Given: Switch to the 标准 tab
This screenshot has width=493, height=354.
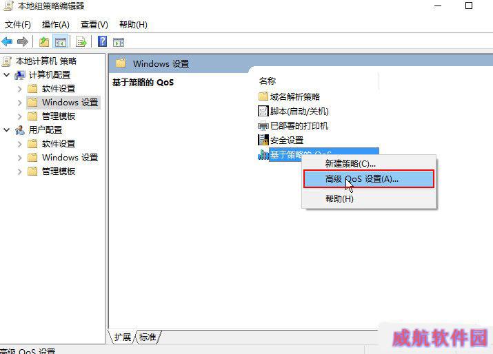Looking at the screenshot, I should click(x=148, y=337).
